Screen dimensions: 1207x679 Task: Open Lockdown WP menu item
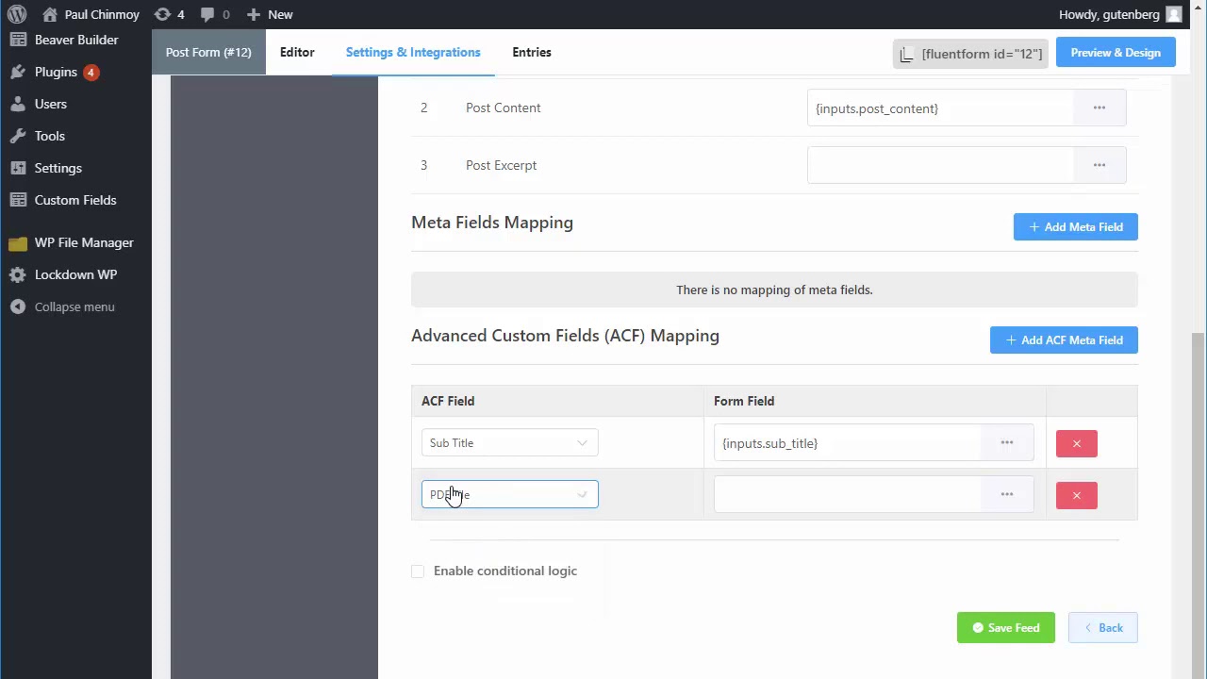75,274
